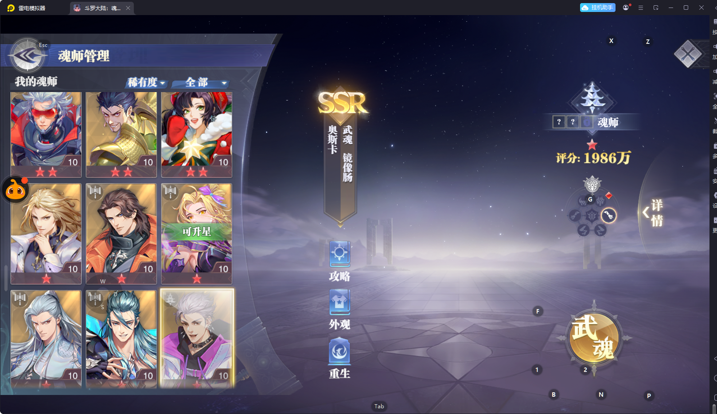Close the 斗罗大陆 tab
Screen dimensions: 717x414
click(x=128, y=8)
